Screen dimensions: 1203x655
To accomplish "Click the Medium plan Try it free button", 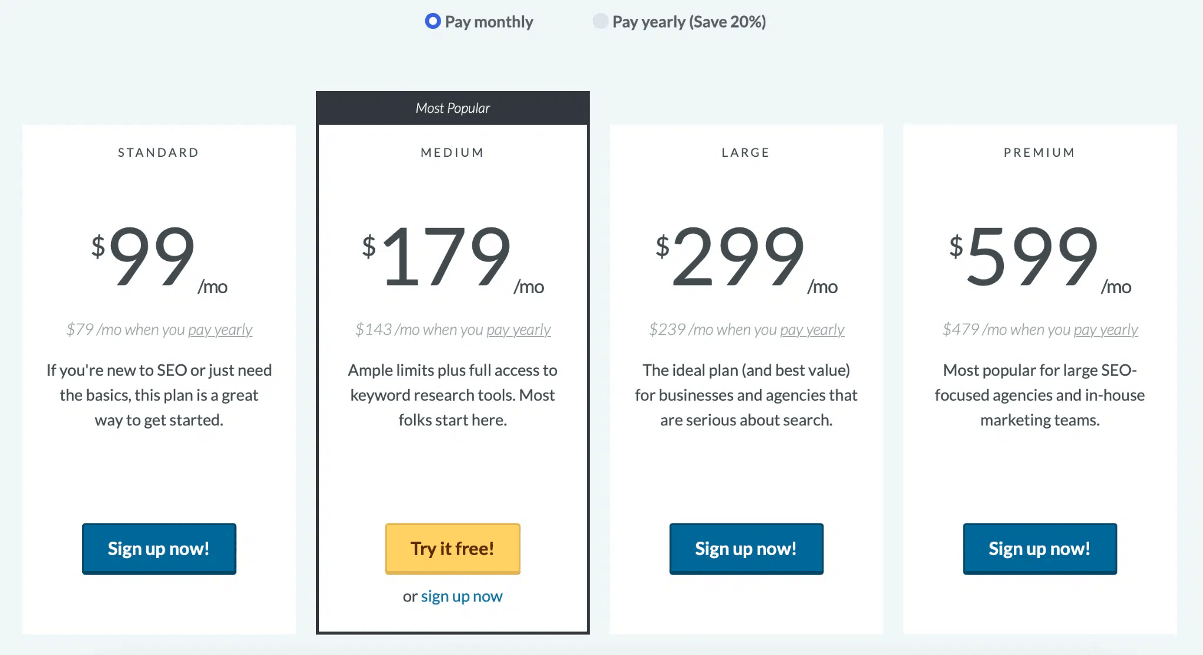I will coord(452,549).
